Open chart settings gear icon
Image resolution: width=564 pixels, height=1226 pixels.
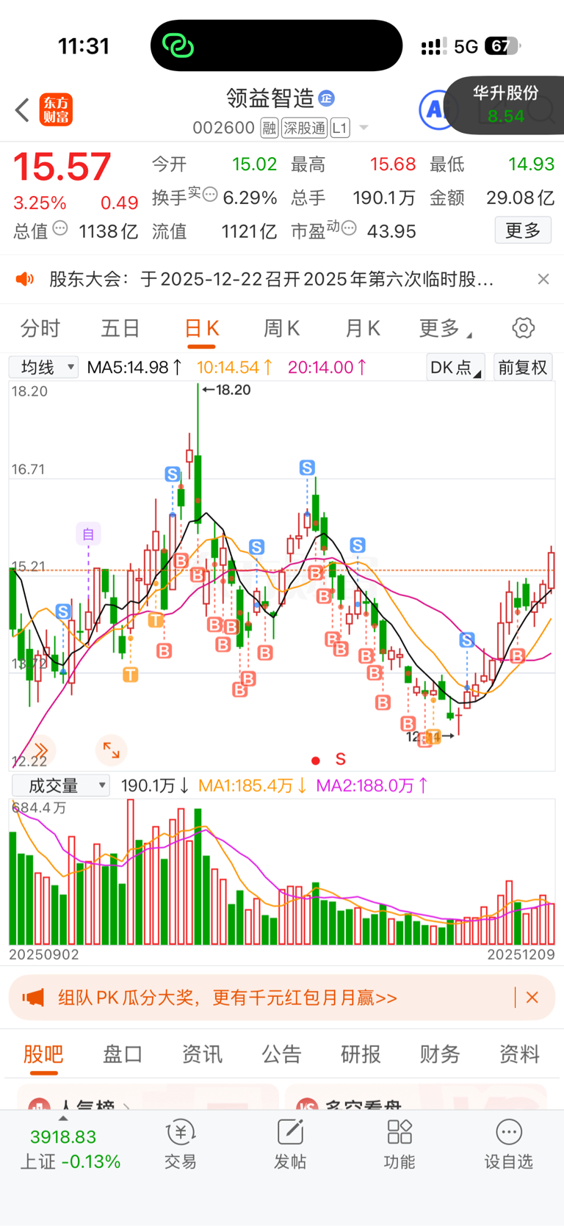tap(523, 327)
